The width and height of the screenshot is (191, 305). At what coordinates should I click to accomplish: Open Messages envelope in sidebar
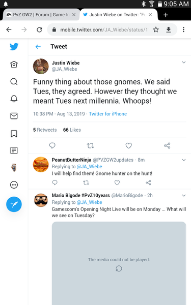(14, 116)
